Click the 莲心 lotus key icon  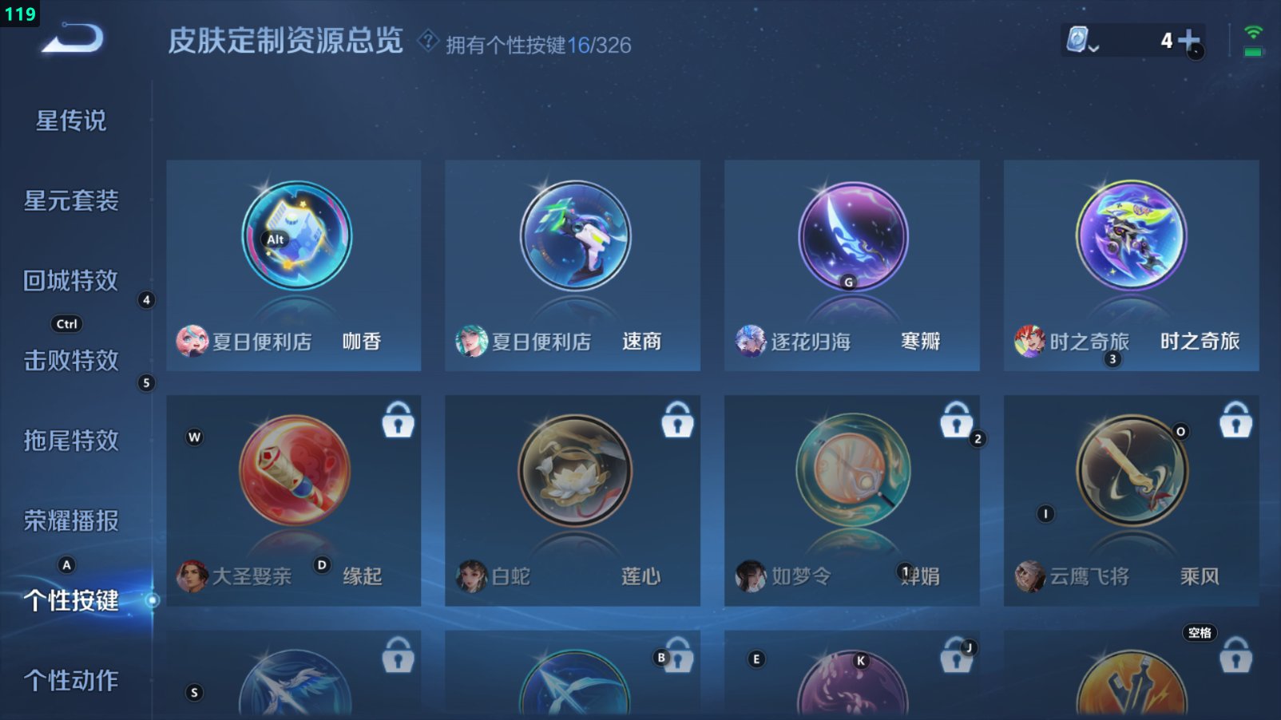[x=575, y=470]
